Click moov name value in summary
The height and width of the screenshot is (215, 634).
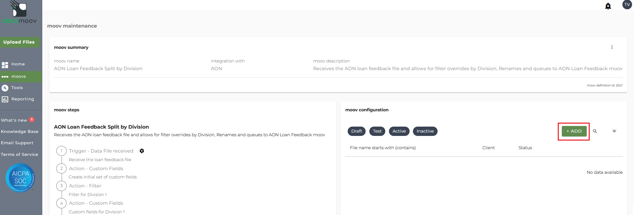[x=98, y=68]
